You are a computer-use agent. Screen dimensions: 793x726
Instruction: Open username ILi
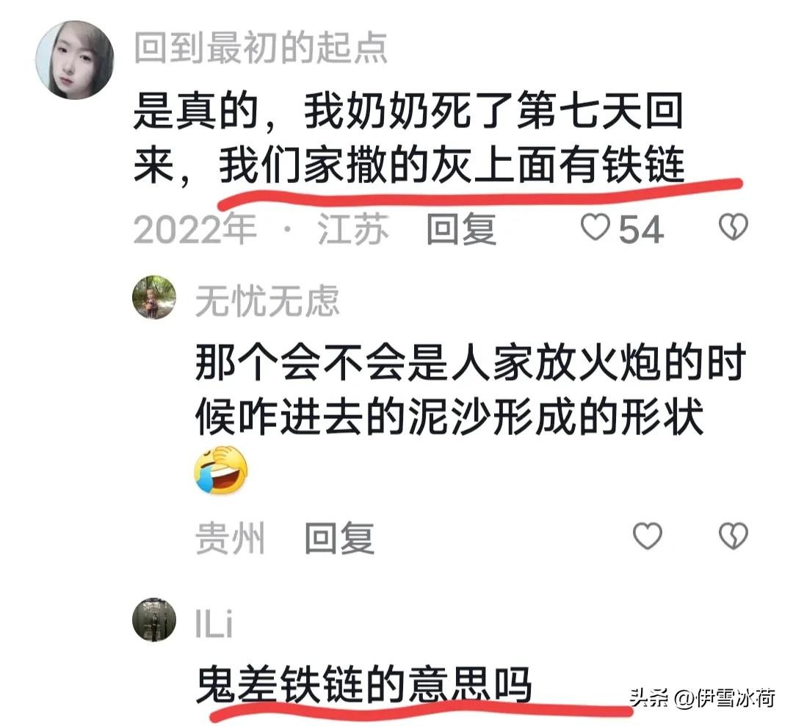click(214, 624)
